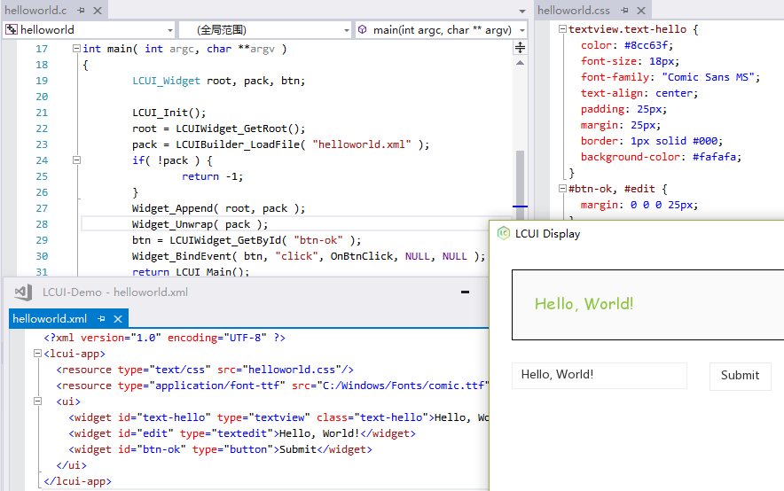Collapse the #btn-ok, #edit CSS rule
784x491 pixels.
562,188
